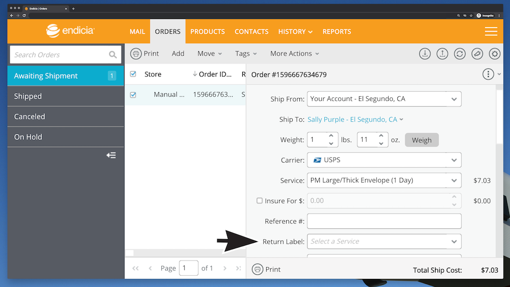Select Canceled in sidebar

tap(66, 116)
